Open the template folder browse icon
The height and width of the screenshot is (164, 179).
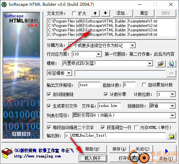point(161,64)
